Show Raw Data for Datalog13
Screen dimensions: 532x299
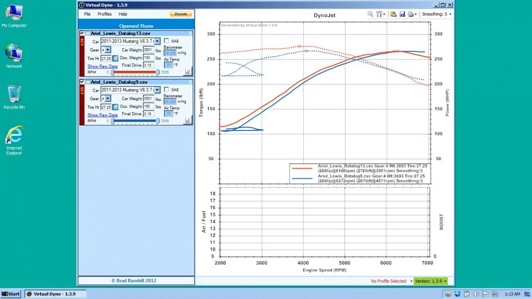(x=102, y=66)
